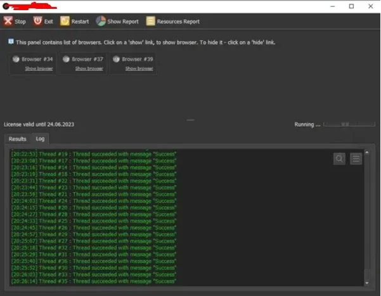Select log line for Thread #23
This screenshot has width=381, height=296.
[94, 188]
